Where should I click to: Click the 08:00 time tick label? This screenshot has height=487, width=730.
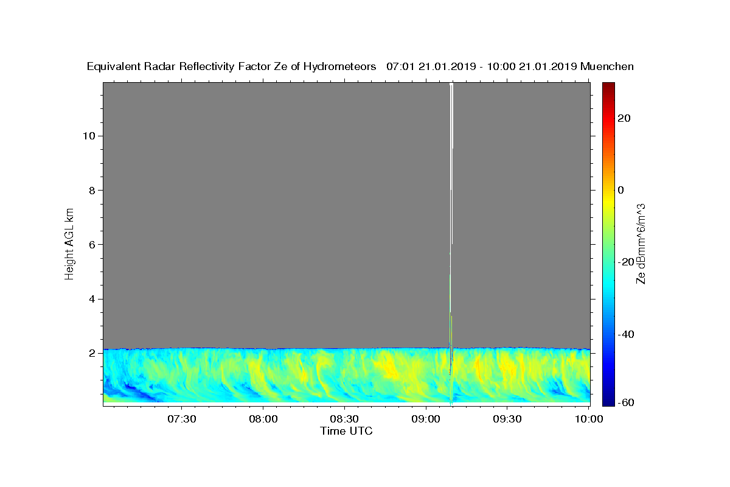pos(263,419)
